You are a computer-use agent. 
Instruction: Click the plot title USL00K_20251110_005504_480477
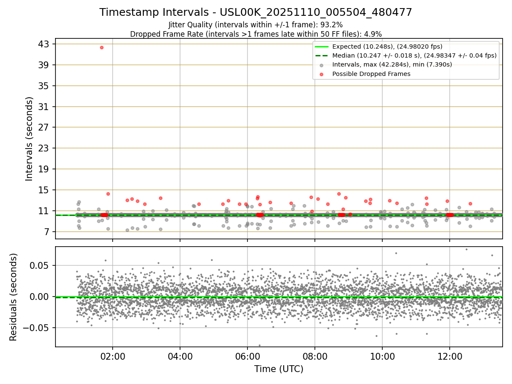(x=256, y=12)
